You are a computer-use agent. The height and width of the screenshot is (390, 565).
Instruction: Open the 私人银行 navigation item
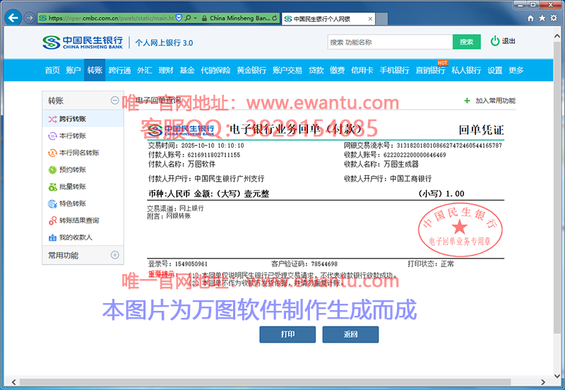point(466,70)
